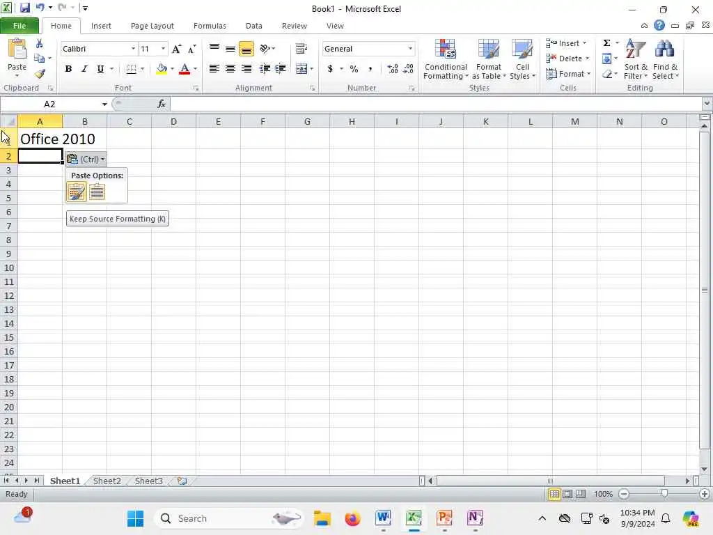The height and width of the screenshot is (535, 713).
Task: Click in the formula bar input
Action: tap(437, 104)
